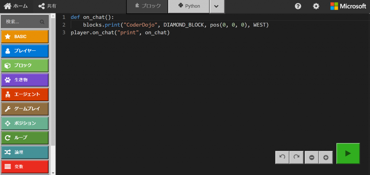Image resolution: width=370 pixels, height=175 pixels.
Task: Switch the editor to ブロック mode
Action: (x=147, y=6)
